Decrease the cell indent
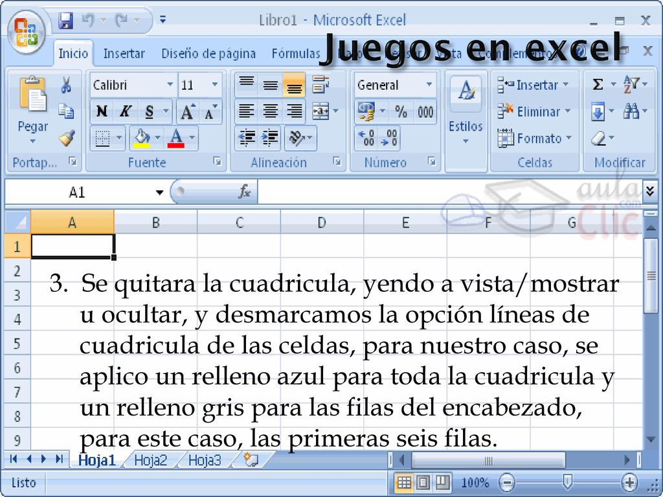This screenshot has width=663, height=497. pyautogui.click(x=247, y=138)
